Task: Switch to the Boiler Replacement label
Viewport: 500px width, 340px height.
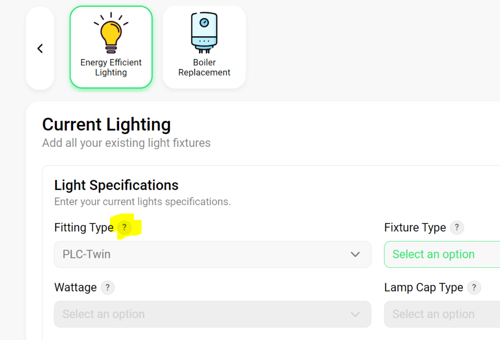Action: tap(204, 67)
